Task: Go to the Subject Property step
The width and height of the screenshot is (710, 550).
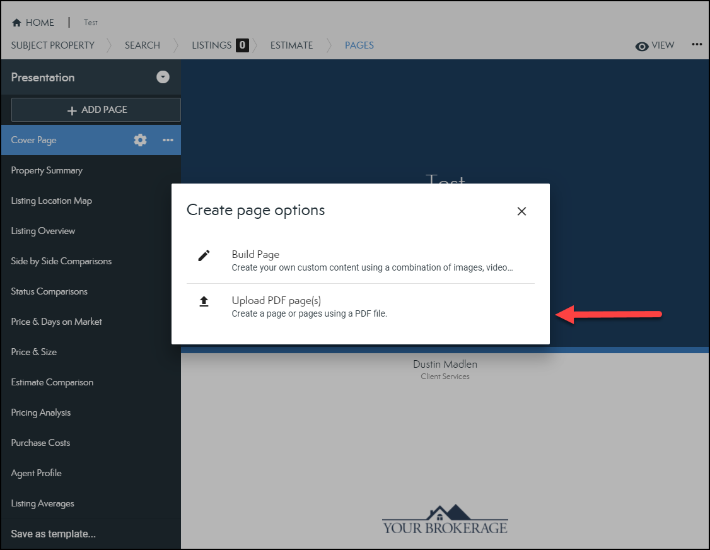Action: coord(53,45)
